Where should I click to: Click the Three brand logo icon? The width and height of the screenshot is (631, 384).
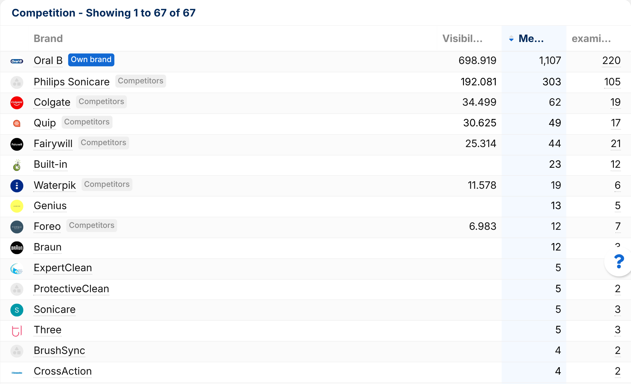pos(17,331)
